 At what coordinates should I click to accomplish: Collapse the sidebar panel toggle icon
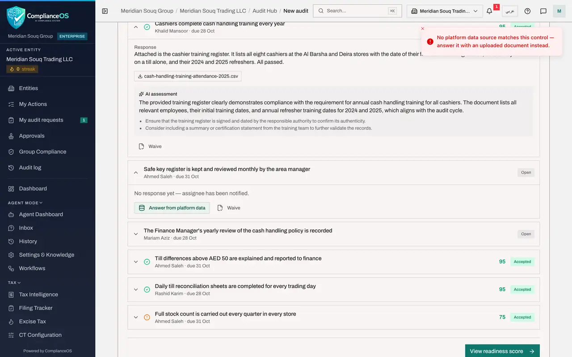[105, 11]
